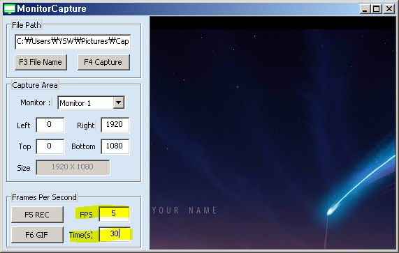The height and width of the screenshot is (253, 399).
Task: Click the Monitor : label
Action: (x=36, y=102)
